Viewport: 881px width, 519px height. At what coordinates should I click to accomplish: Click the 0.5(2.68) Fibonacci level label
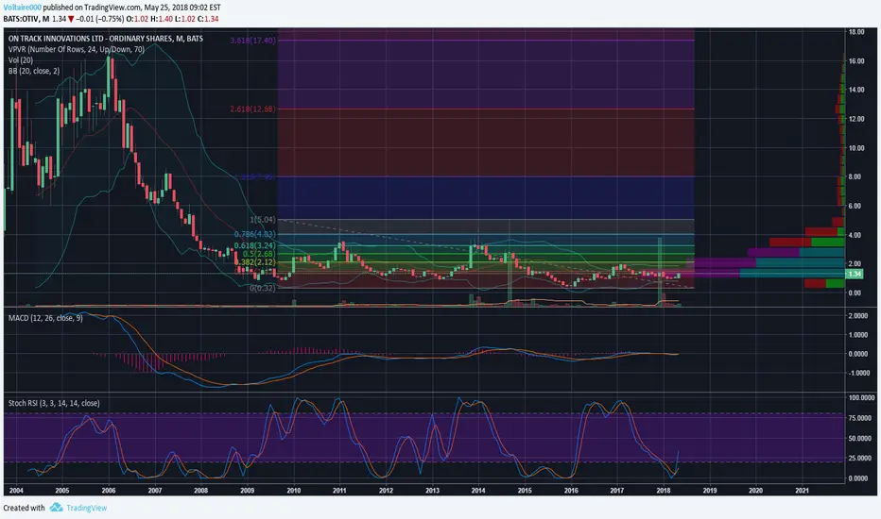(x=259, y=254)
